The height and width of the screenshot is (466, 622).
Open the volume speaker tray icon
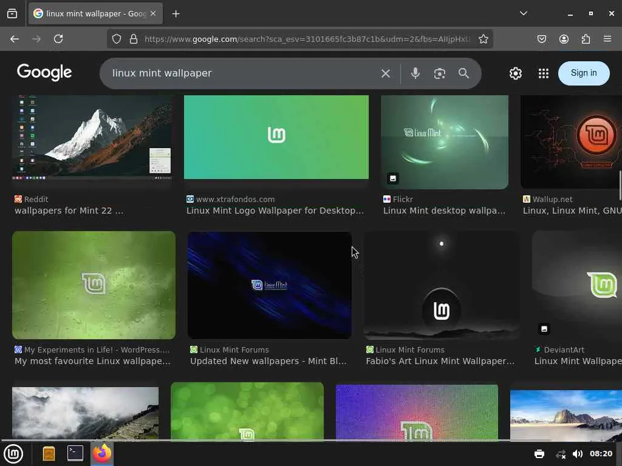point(578,454)
